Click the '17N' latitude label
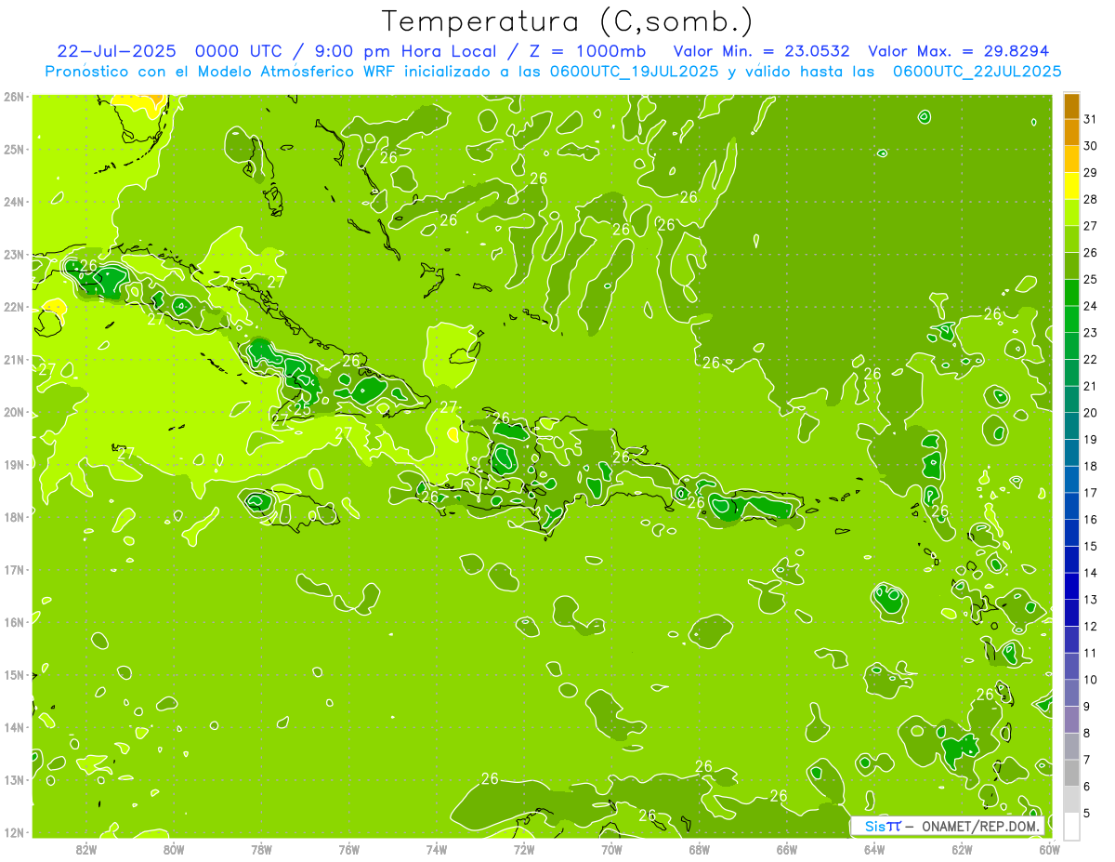The height and width of the screenshot is (862, 1115). pos(14,570)
